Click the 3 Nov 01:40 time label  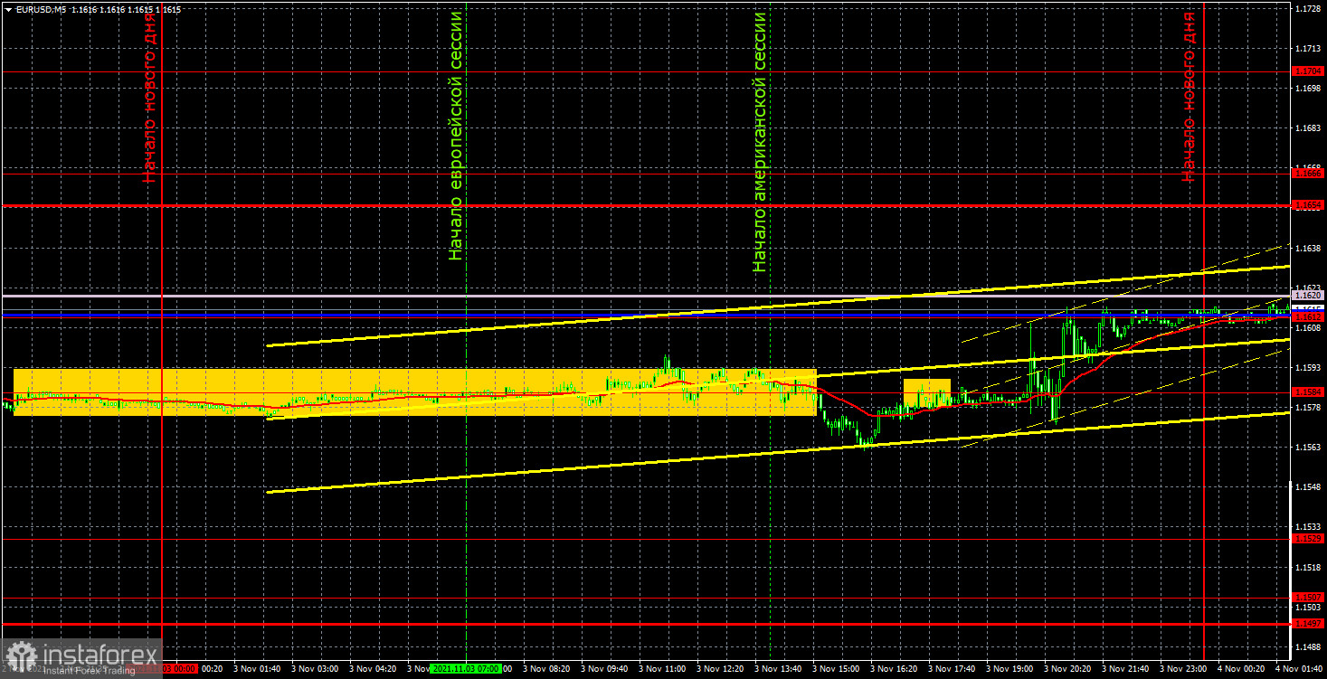click(259, 670)
